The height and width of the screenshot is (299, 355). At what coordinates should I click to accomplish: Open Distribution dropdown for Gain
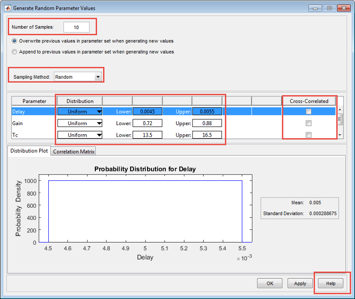pyautogui.click(x=80, y=123)
